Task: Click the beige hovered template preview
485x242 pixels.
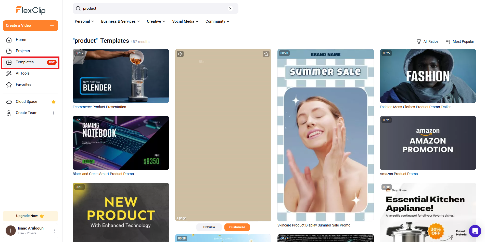Action: [223, 135]
